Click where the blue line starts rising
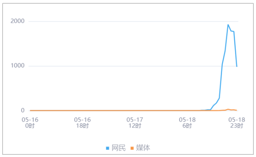 point(211,109)
